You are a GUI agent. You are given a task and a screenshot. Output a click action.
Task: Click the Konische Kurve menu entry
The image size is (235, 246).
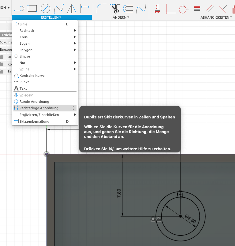(32, 76)
